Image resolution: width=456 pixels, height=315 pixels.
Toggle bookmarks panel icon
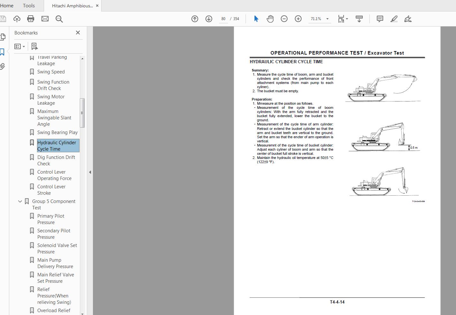click(2, 52)
